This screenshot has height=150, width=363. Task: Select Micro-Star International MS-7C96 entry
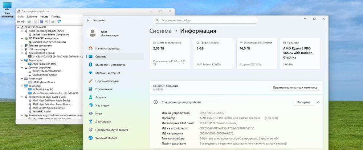[55, 93]
